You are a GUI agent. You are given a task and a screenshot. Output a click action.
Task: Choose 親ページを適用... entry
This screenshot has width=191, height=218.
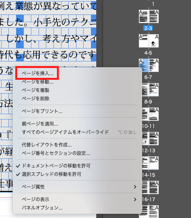(40, 124)
